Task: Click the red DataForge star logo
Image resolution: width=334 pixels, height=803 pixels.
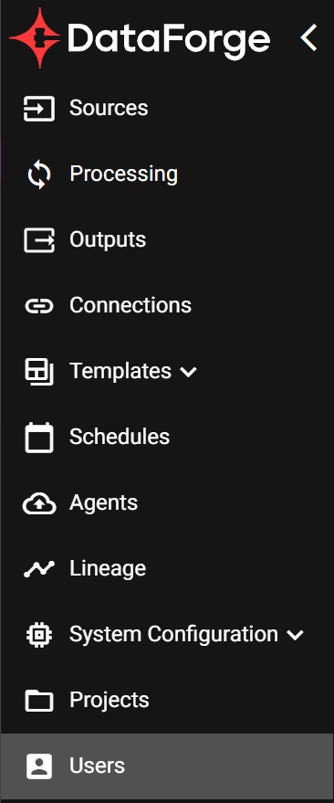Action: click(35, 37)
